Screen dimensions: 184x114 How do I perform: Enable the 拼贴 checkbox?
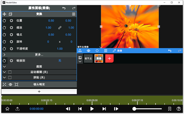click(x=10, y=78)
